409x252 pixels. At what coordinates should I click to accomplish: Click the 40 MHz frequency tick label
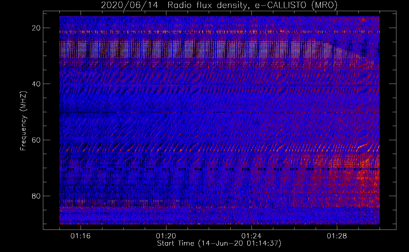click(36, 84)
